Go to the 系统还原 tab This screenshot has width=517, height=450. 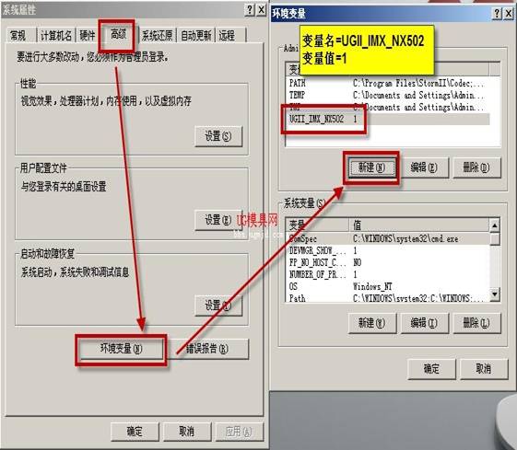(x=157, y=35)
